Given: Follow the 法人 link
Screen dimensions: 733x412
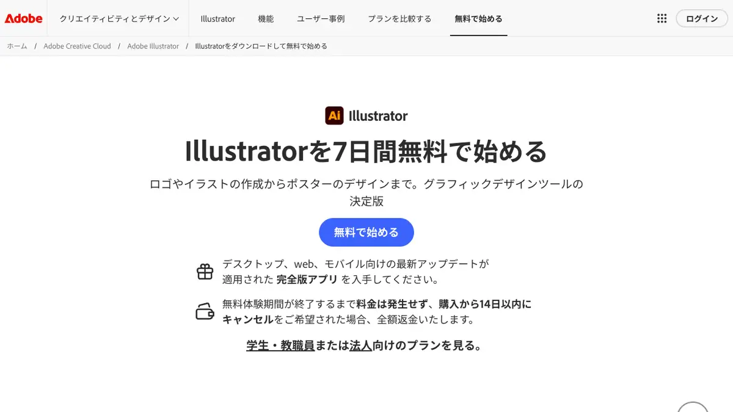Looking at the screenshot, I should click(361, 345).
